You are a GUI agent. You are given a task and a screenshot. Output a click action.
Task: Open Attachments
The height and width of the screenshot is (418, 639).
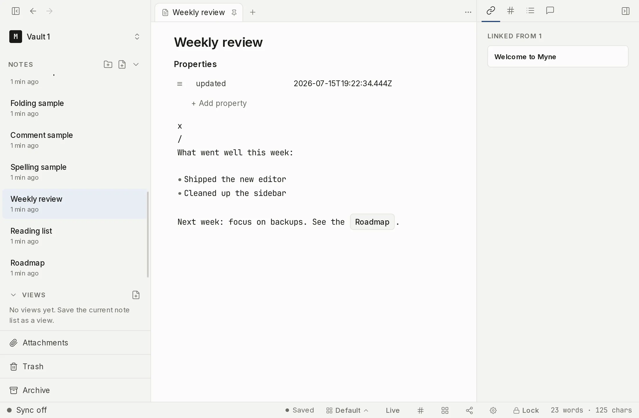click(x=75, y=343)
